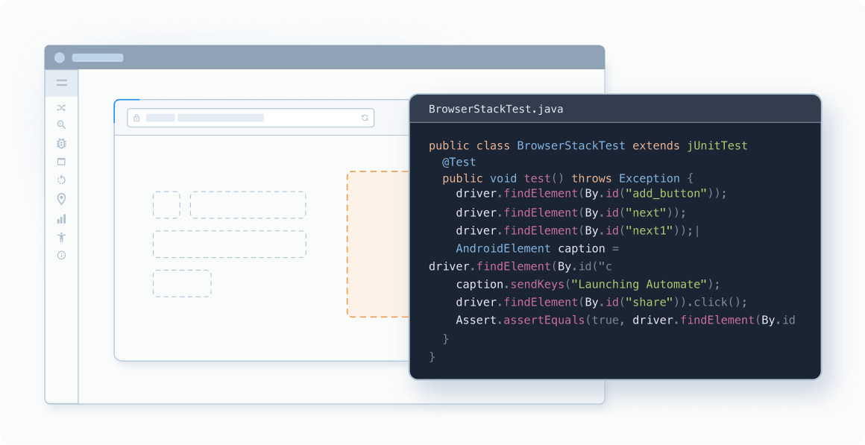Image resolution: width=865 pixels, height=445 pixels.
Task: Open the hamburger menu in the sidebar
Action: click(62, 83)
